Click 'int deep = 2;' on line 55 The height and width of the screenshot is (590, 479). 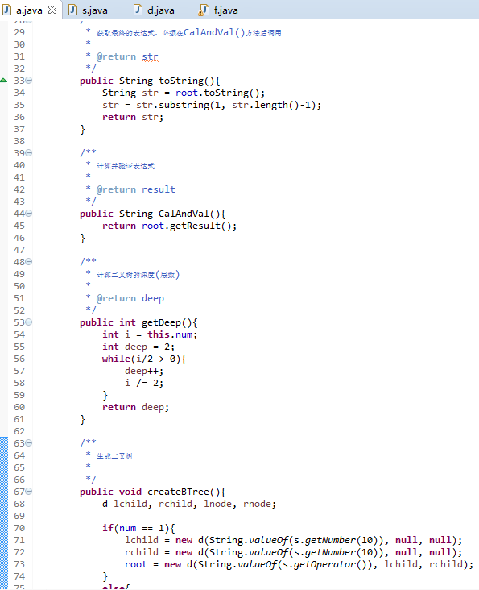point(138,347)
